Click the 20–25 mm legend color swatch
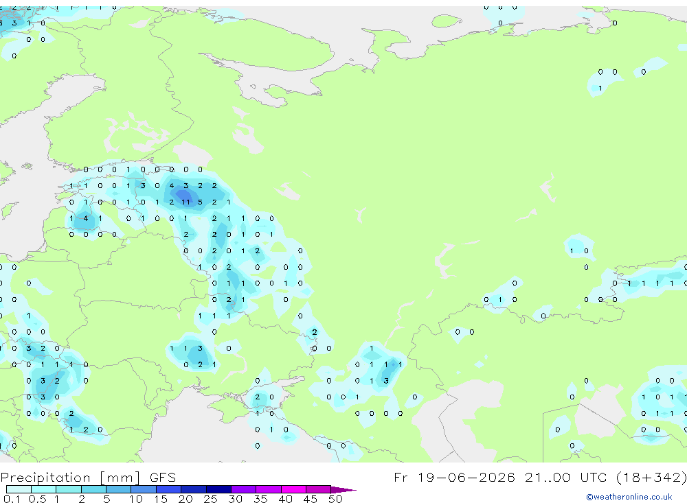The image size is (687, 503). pyautogui.click(x=194, y=489)
